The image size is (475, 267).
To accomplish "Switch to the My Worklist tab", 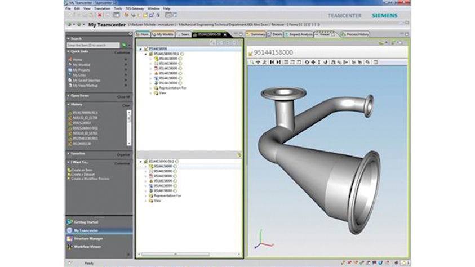I will tap(163, 34).
